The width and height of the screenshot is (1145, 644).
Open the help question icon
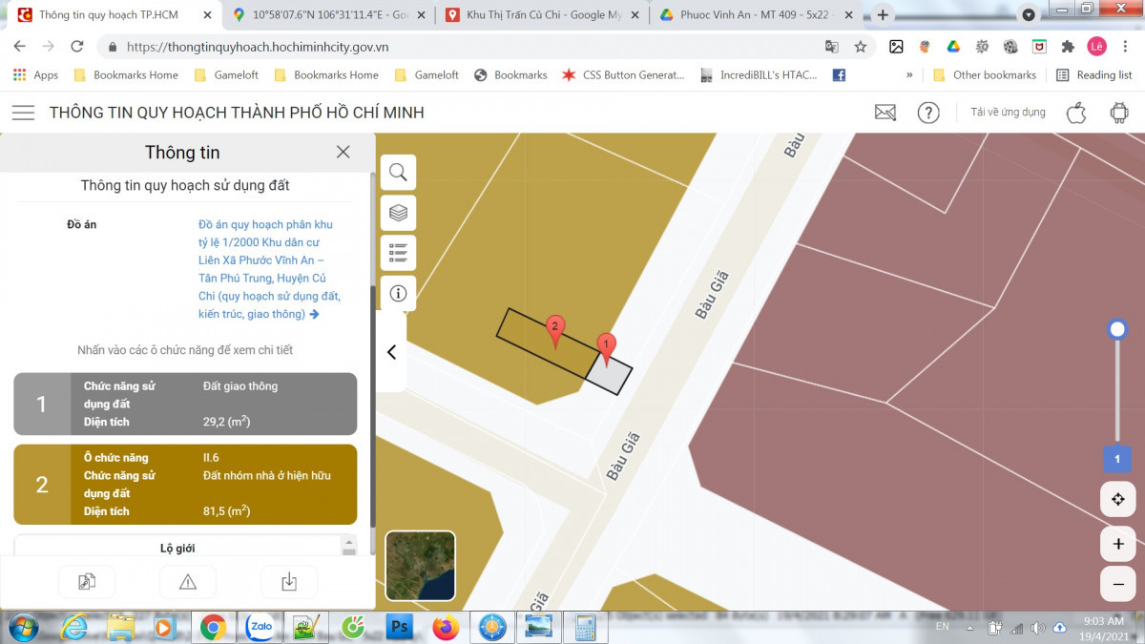point(927,113)
